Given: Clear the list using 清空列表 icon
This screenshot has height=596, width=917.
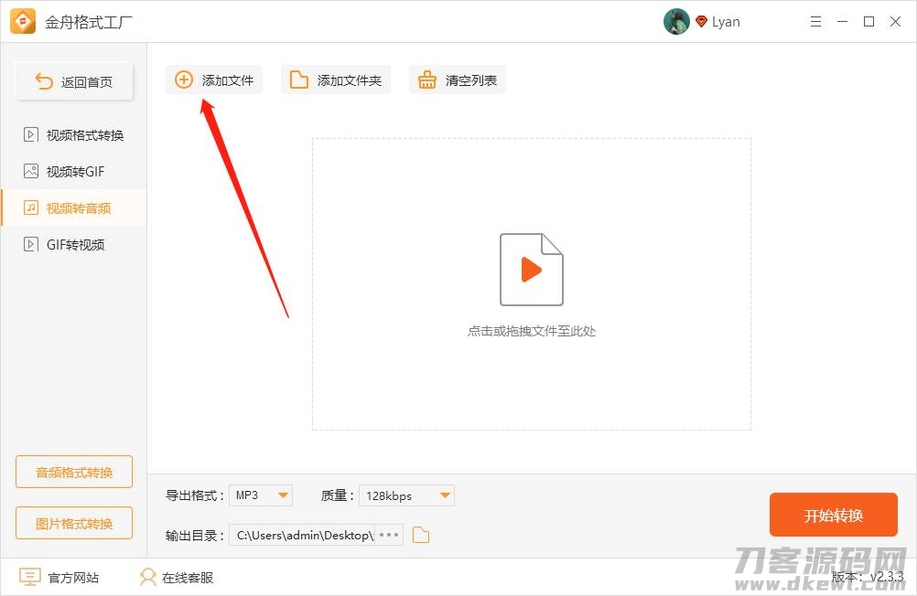Looking at the screenshot, I should pyautogui.click(x=426, y=80).
